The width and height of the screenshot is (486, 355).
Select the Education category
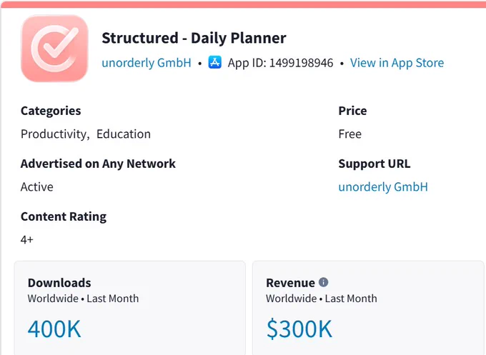(124, 134)
